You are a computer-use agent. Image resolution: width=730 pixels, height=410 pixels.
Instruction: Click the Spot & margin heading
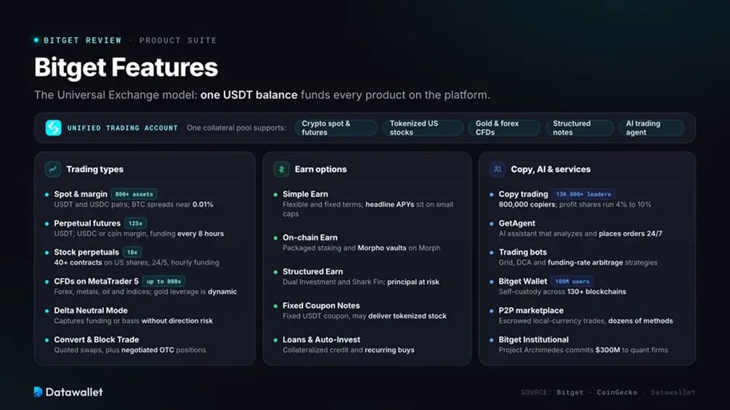pos(81,194)
